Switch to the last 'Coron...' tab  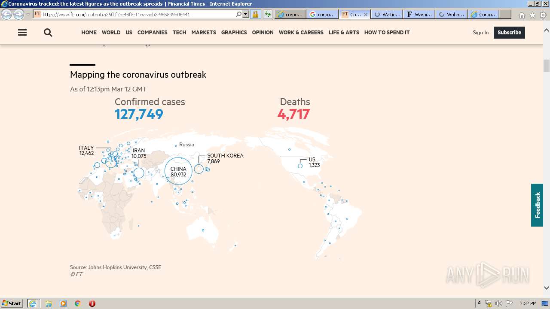pos(484,14)
